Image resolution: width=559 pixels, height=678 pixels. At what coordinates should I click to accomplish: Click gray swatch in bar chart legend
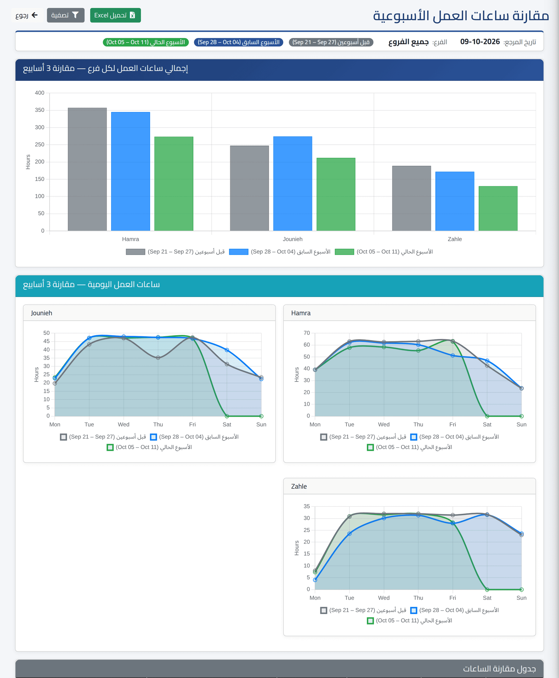[136, 252]
